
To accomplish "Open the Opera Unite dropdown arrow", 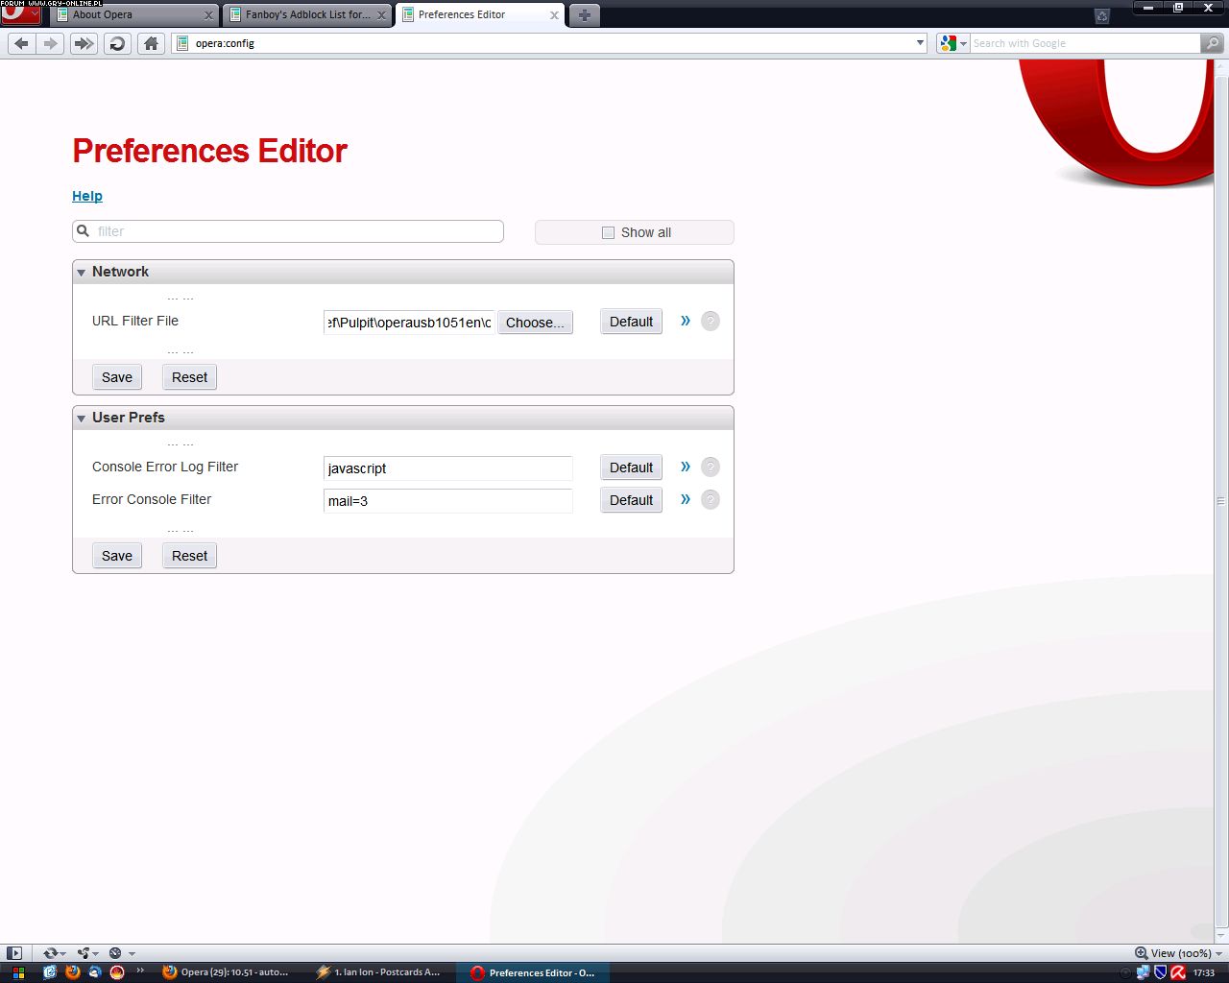I will [x=96, y=954].
